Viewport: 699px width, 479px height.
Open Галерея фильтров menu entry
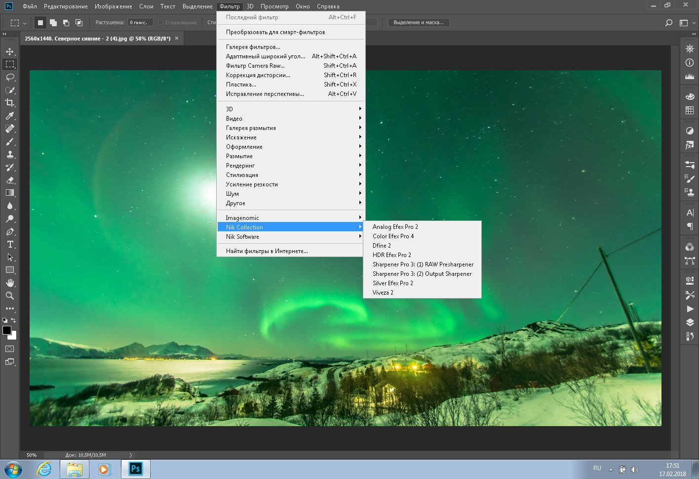(x=291, y=47)
